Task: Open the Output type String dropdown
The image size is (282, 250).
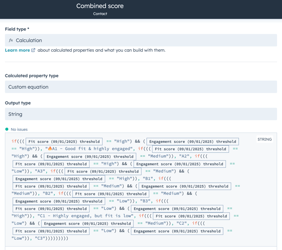Action: (141, 114)
